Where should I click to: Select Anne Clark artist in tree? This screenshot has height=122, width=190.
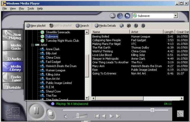pos(53,49)
